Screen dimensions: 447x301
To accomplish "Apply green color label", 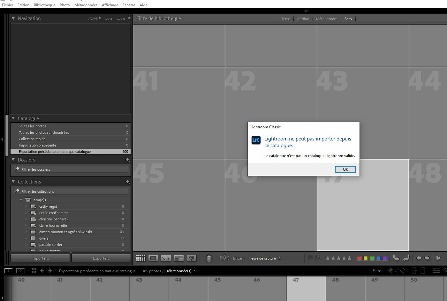I will (372, 258).
